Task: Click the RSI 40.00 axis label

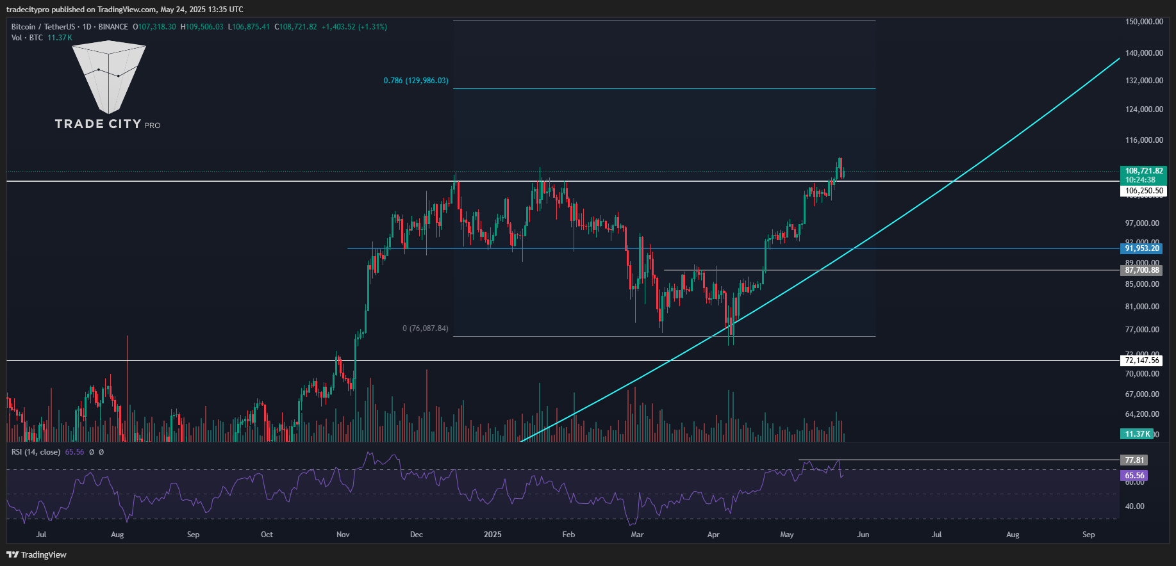Action: click(1134, 506)
